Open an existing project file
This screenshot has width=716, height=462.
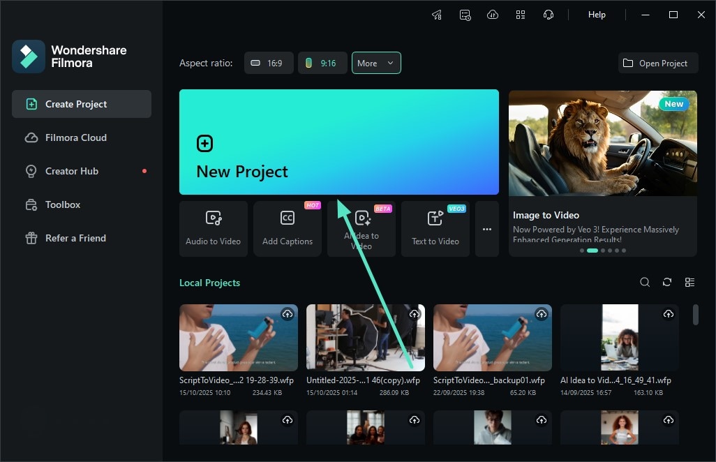(x=657, y=63)
